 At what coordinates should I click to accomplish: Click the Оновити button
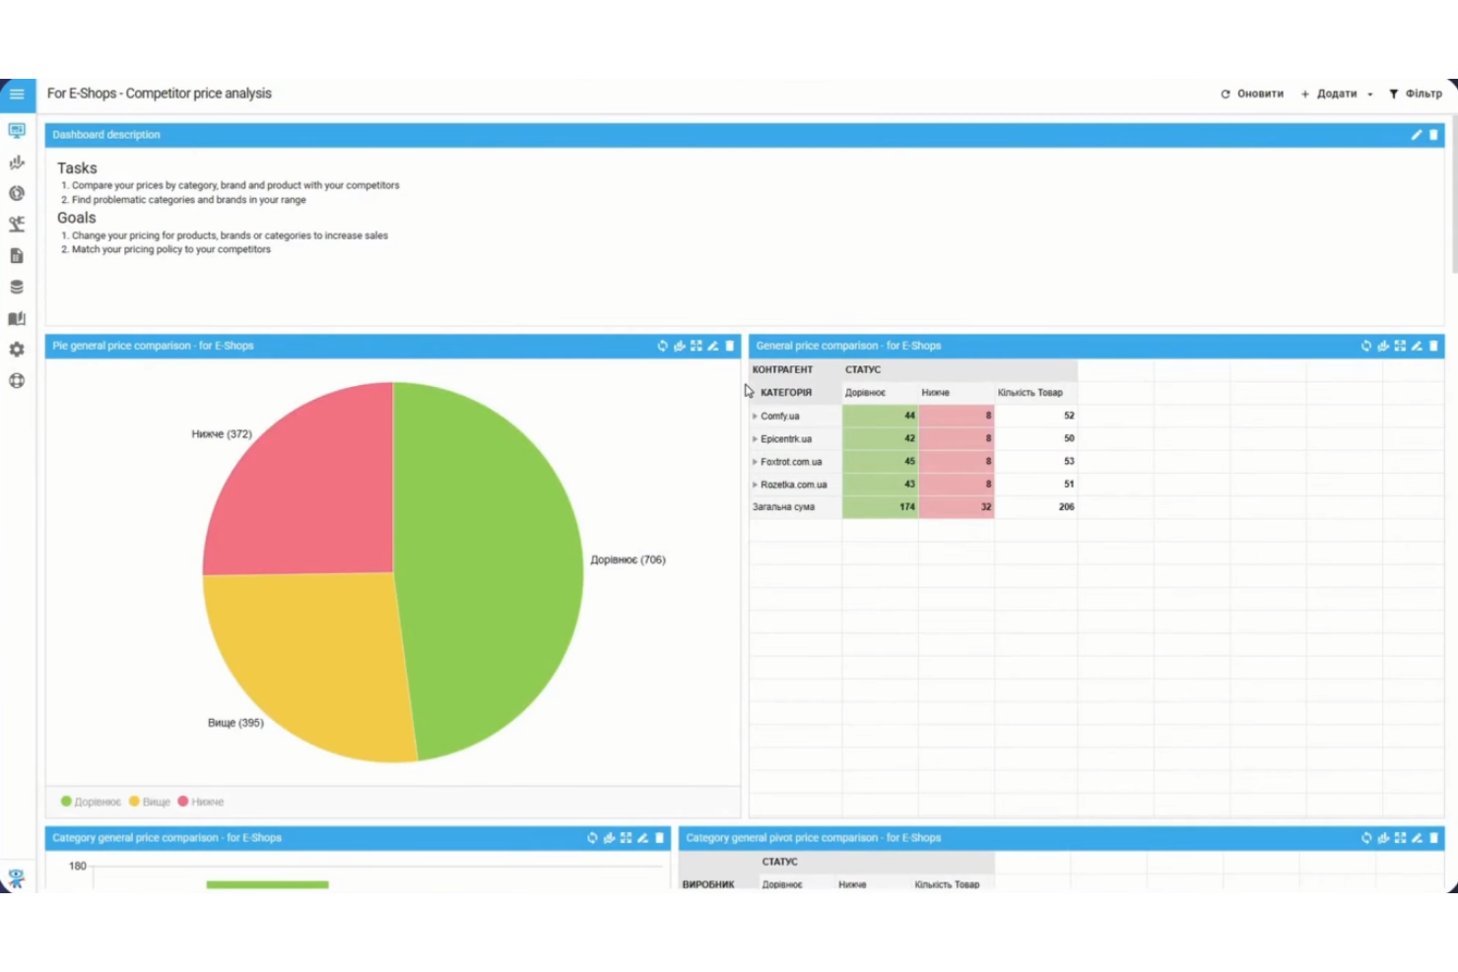[1252, 94]
